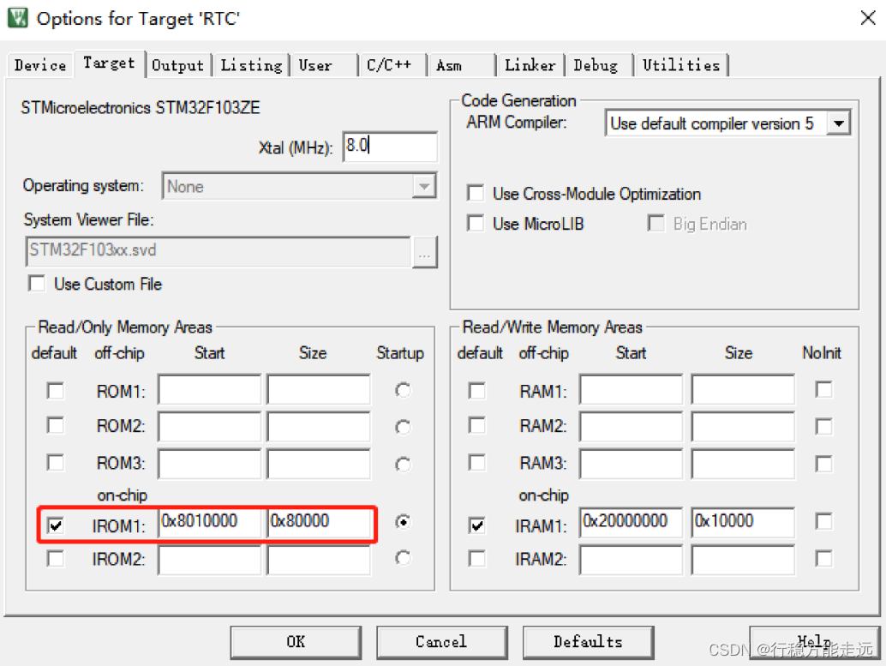Image resolution: width=886 pixels, height=666 pixels.
Task: Toggle NoInit checkbox for RAM3
Action: coord(823,464)
